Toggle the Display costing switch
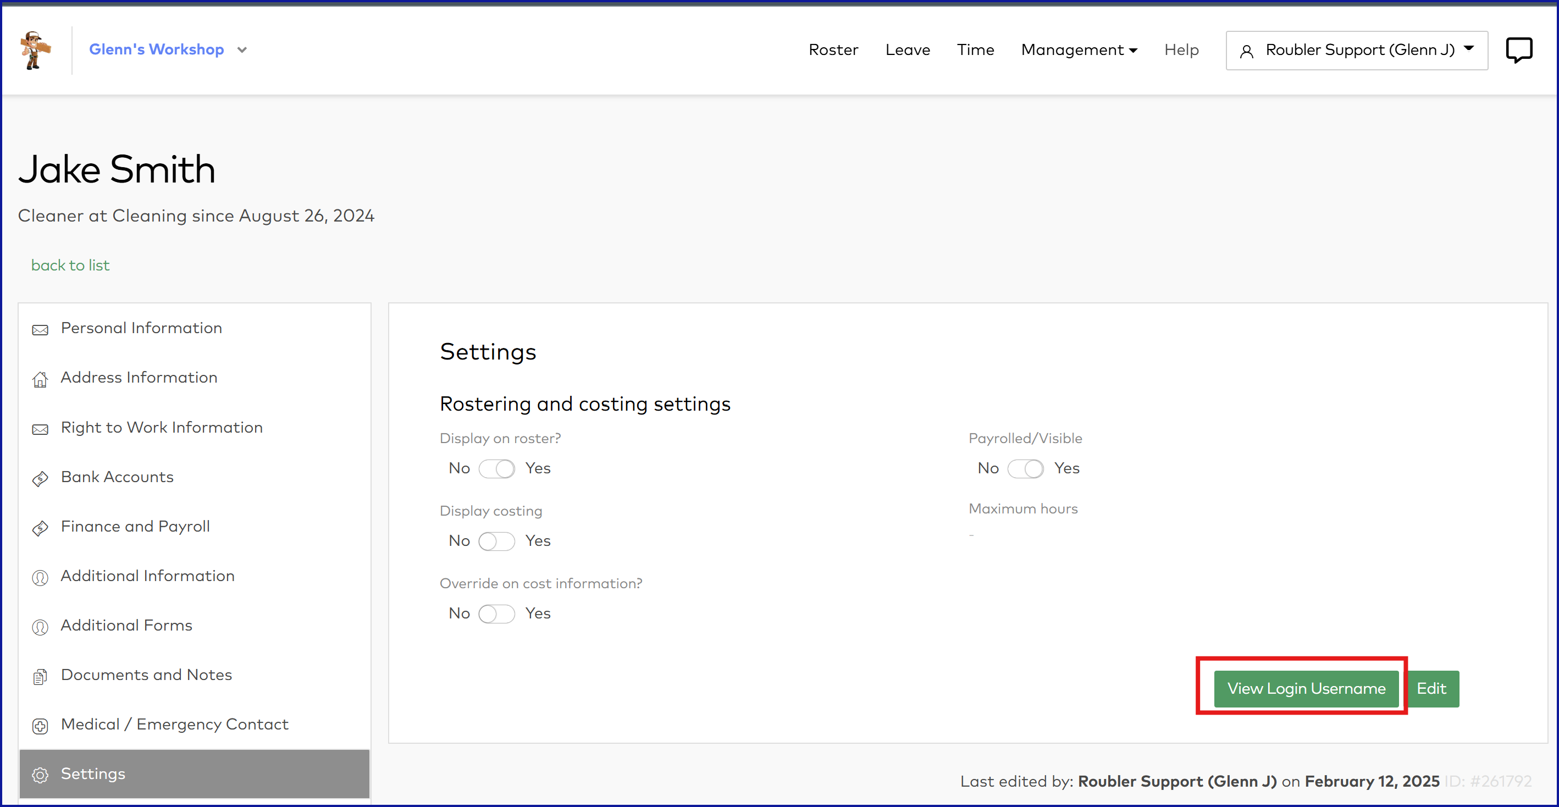The width and height of the screenshot is (1559, 807). click(496, 541)
